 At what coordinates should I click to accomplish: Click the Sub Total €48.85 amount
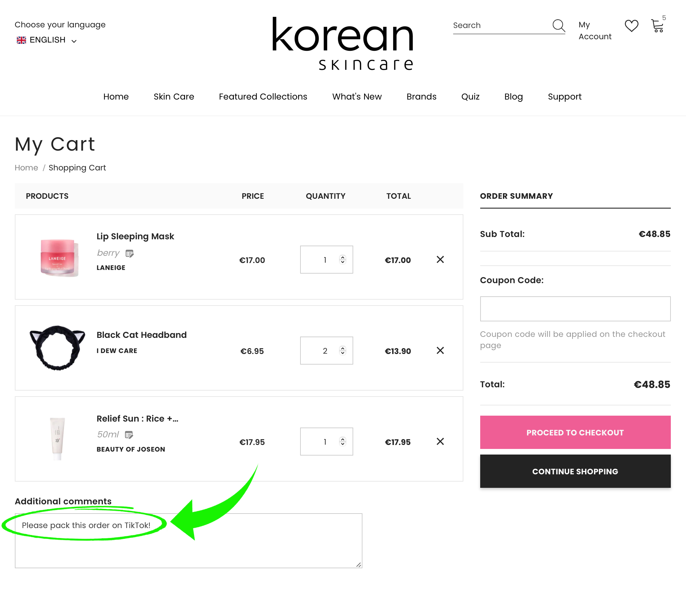(654, 234)
